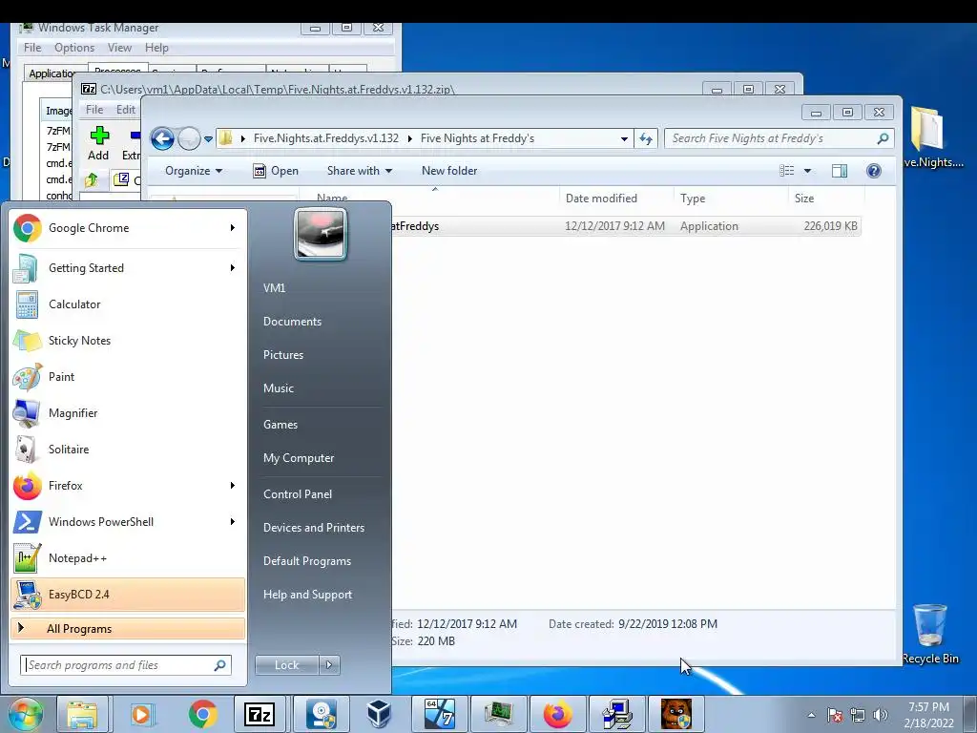Click Add in the 7-Zip toolbar
This screenshot has width=977, height=733.
(98, 143)
